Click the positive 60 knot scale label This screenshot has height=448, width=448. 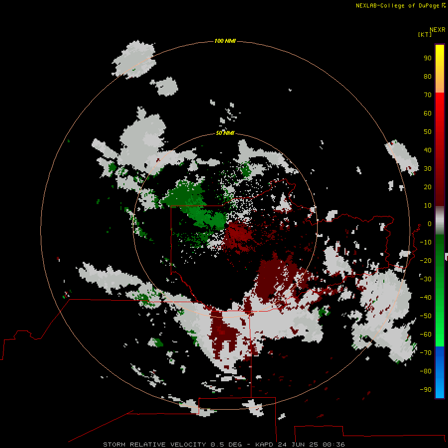click(428, 113)
